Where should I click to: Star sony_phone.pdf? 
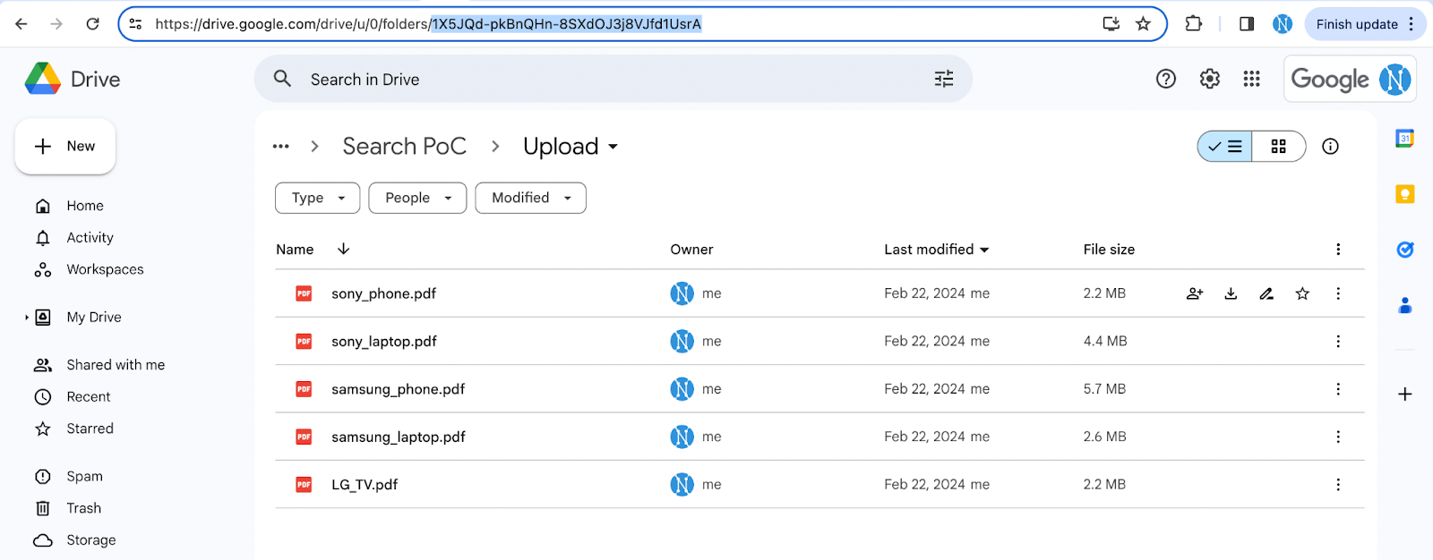pyautogui.click(x=1302, y=293)
